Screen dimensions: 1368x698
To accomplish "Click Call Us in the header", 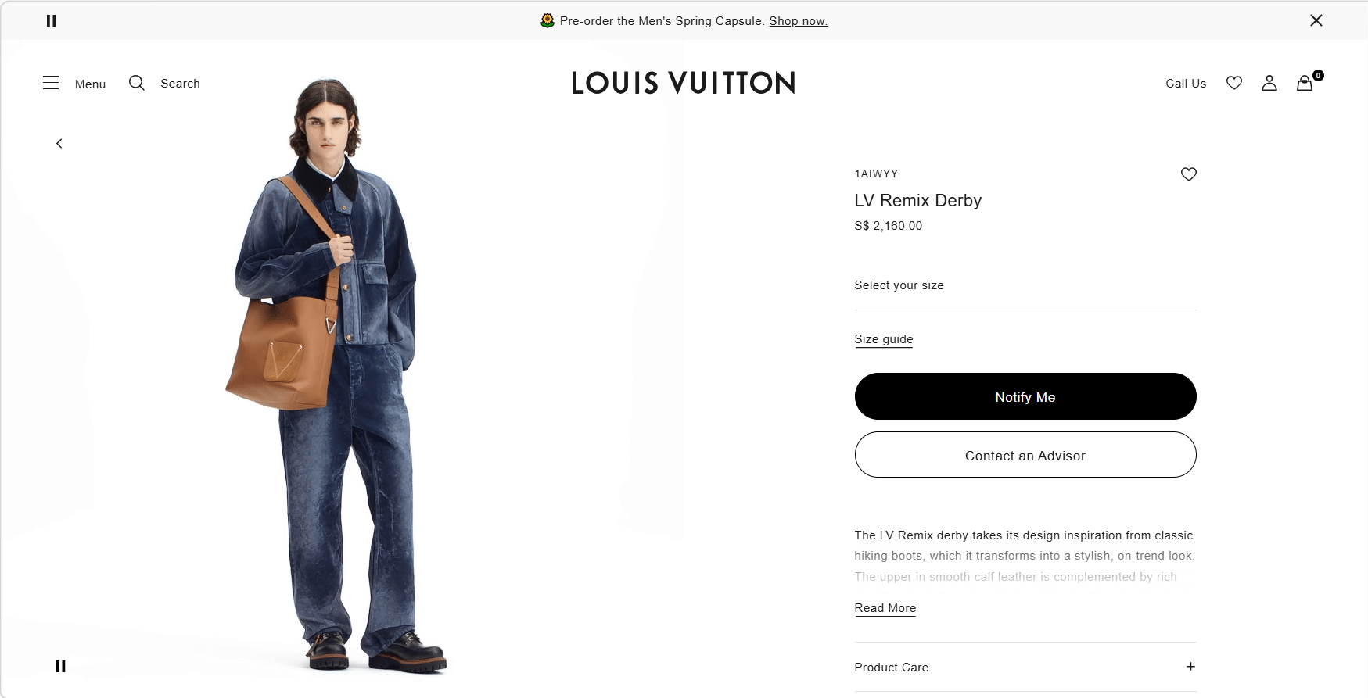I will tap(1186, 84).
